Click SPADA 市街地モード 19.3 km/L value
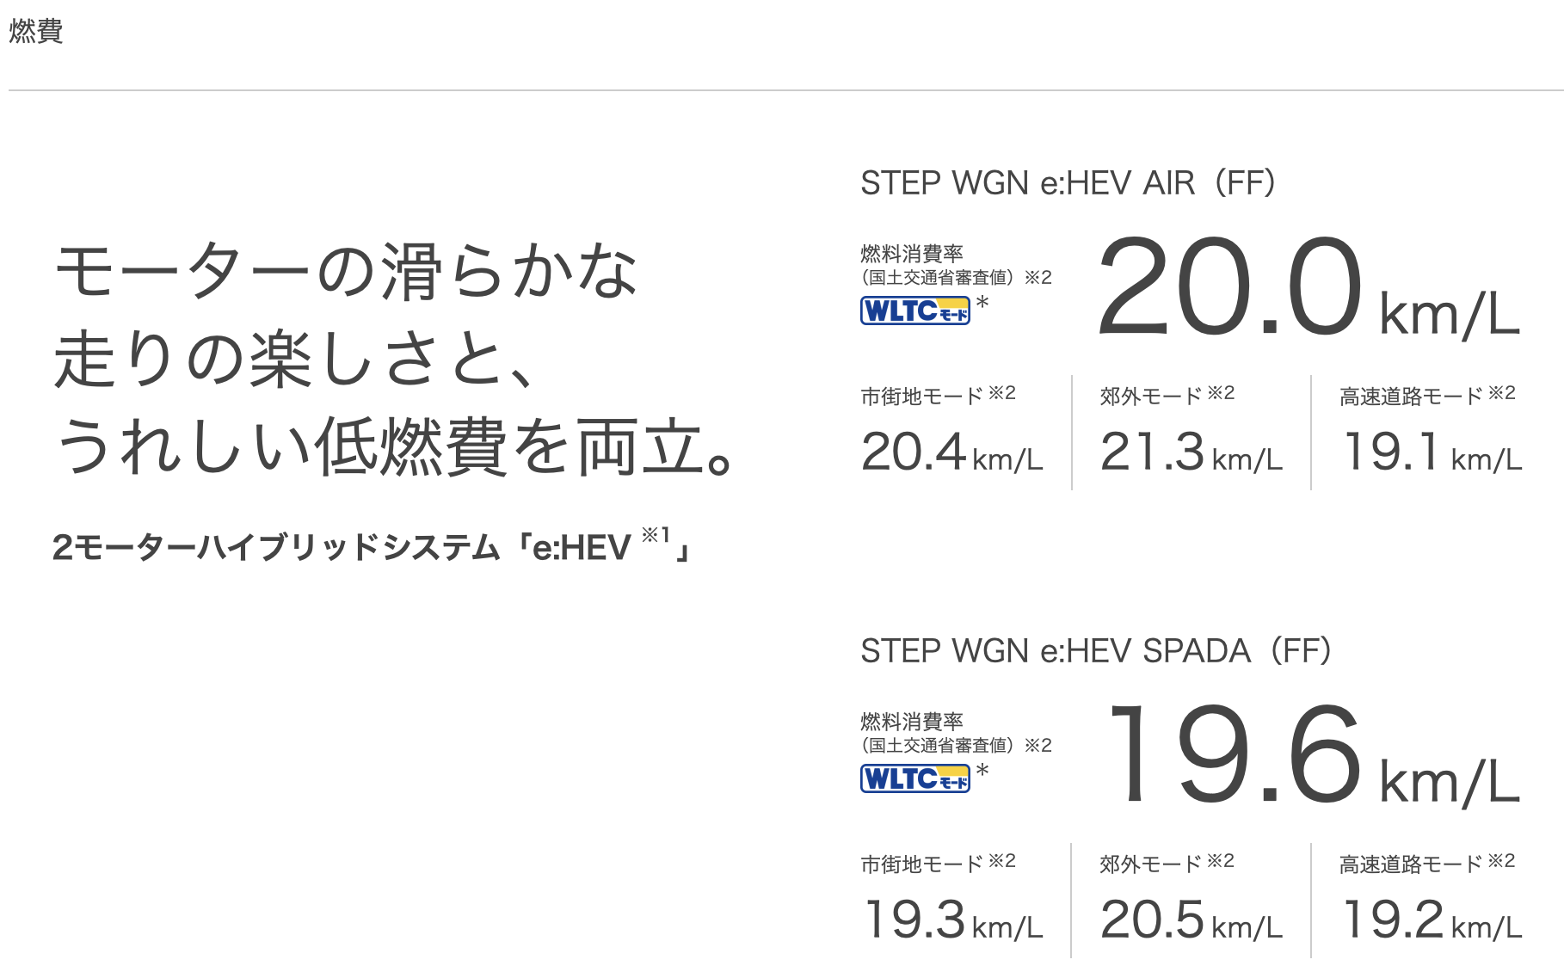Image resolution: width=1564 pixels, height=972 pixels. pyautogui.click(x=951, y=920)
